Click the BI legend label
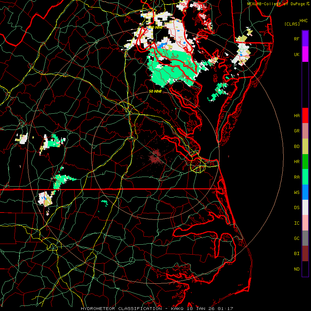The width and height of the screenshot is (311, 311). point(296,254)
